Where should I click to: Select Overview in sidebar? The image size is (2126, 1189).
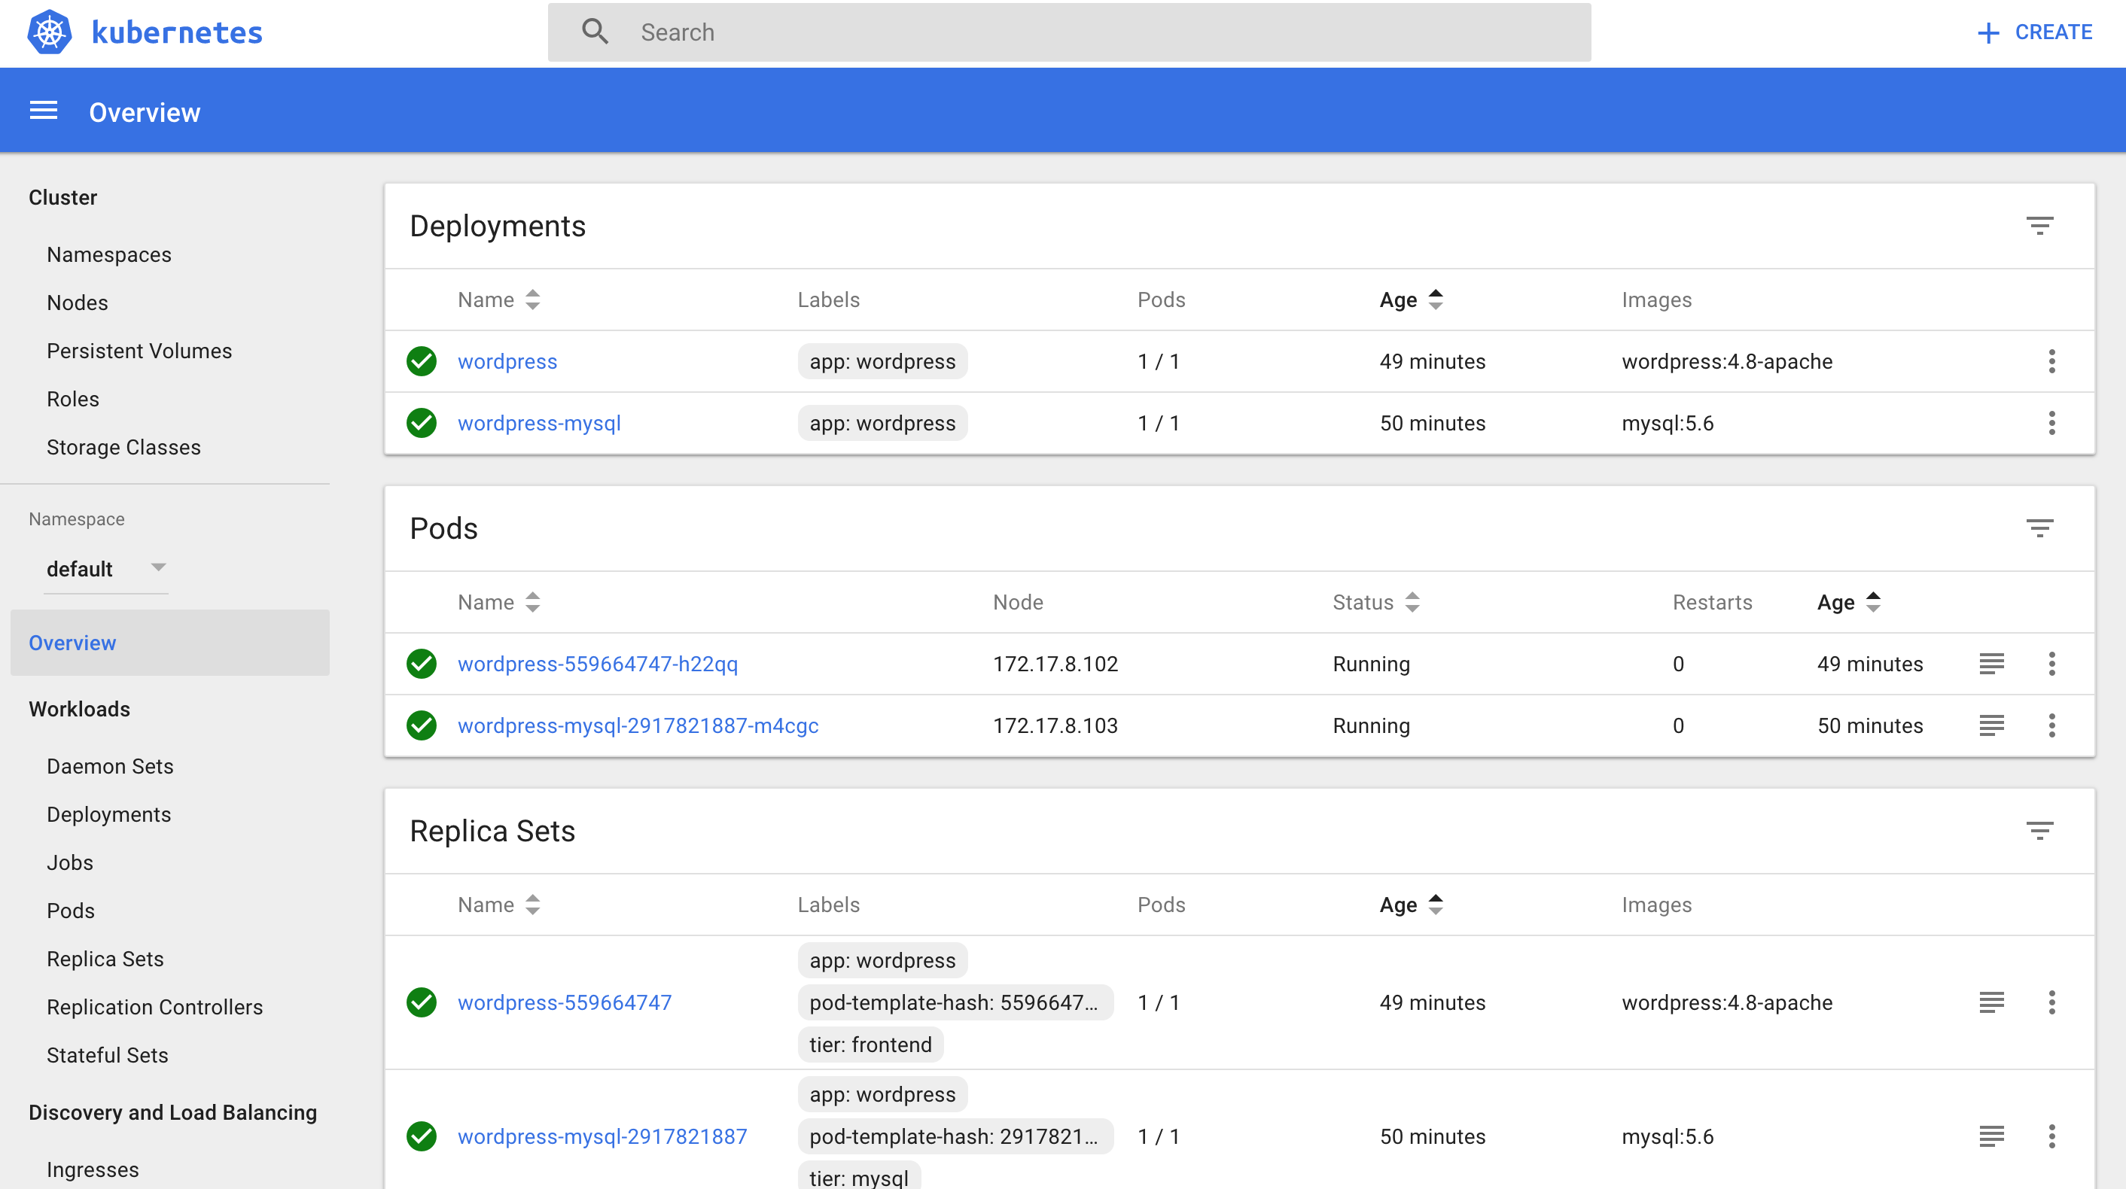click(x=170, y=643)
